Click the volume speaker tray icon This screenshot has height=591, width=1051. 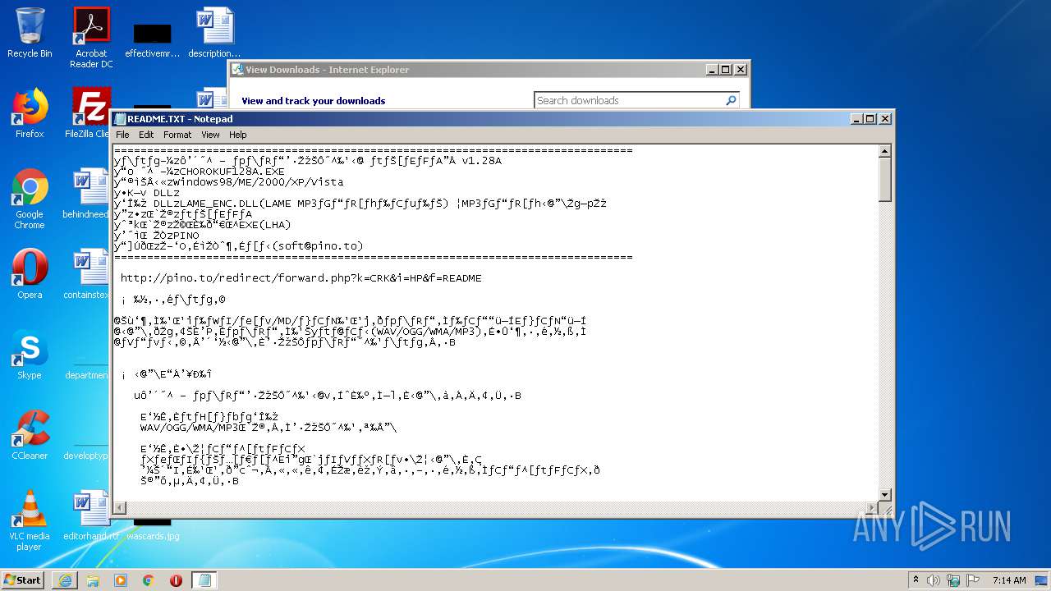click(x=934, y=580)
